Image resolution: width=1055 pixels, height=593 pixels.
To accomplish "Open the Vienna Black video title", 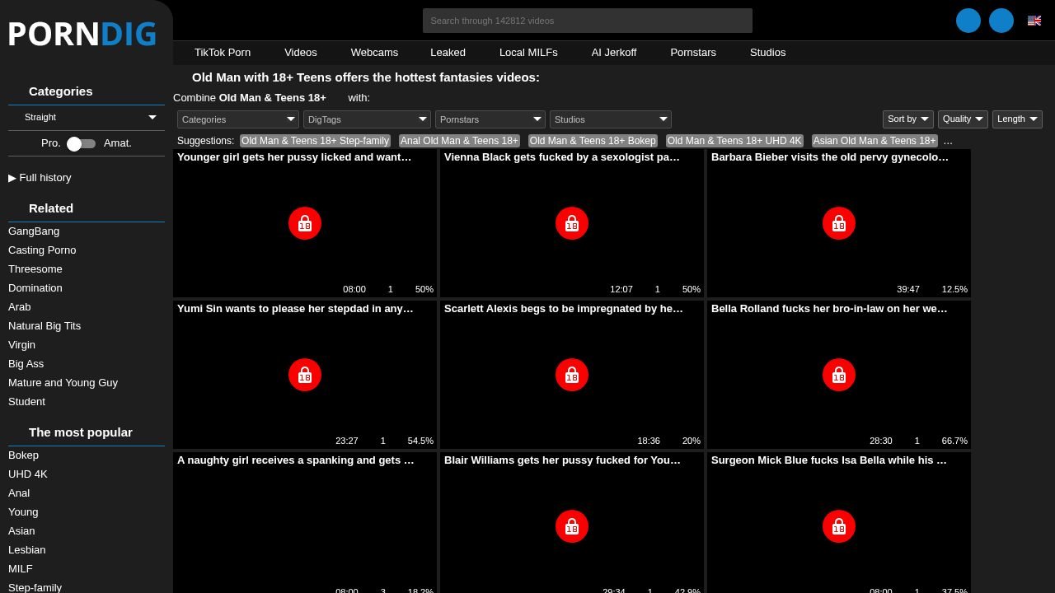I will pyautogui.click(x=562, y=157).
